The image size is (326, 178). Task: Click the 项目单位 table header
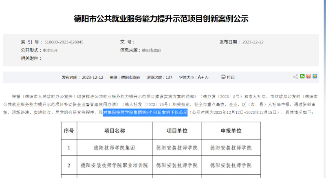click(x=177, y=131)
